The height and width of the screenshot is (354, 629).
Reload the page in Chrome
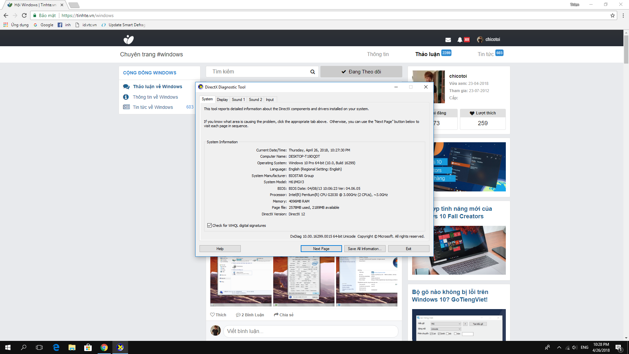(24, 15)
